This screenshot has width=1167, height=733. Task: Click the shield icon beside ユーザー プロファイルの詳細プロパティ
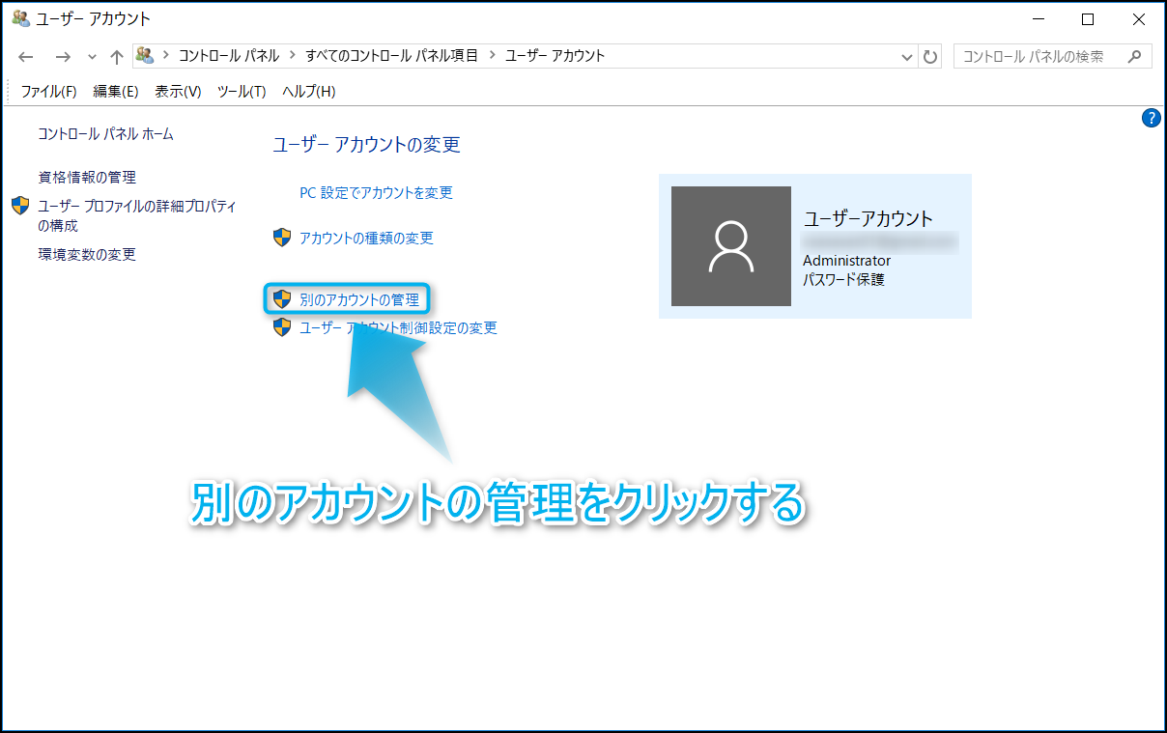coord(20,206)
